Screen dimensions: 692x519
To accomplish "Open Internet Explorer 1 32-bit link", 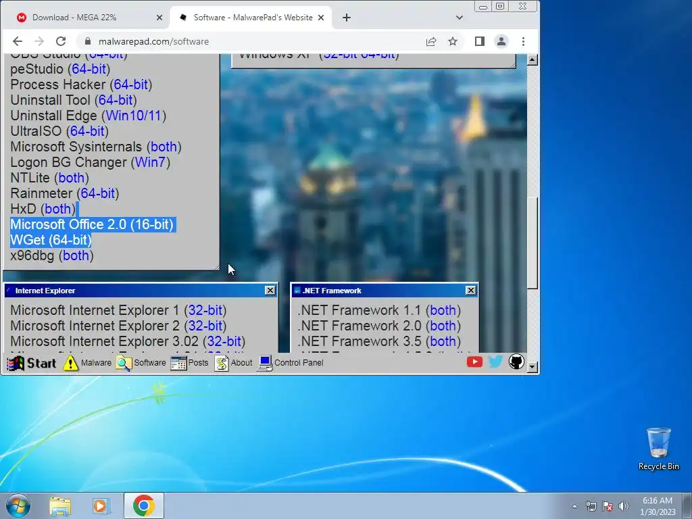I will [205, 310].
